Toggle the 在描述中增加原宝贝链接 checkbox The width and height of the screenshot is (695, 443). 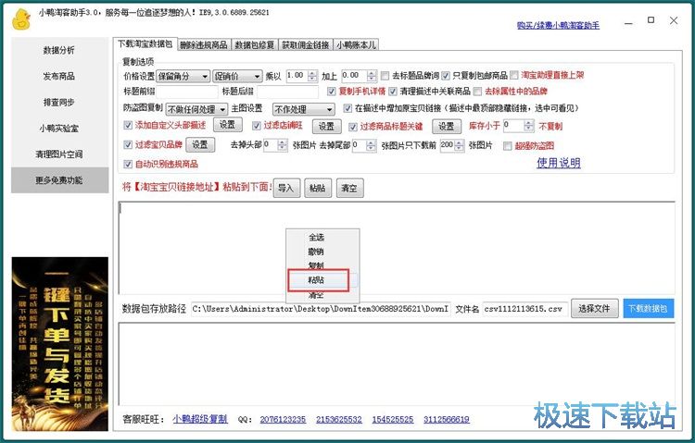(347, 108)
